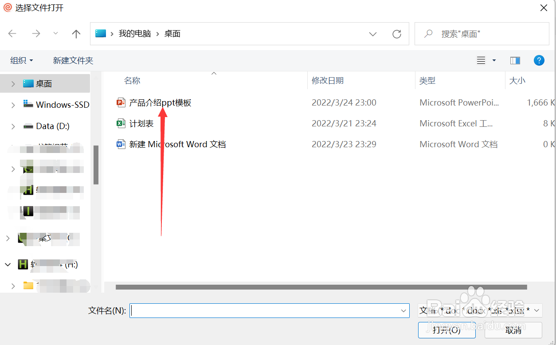556x345 pixels.
Task: Open the 组织 dropdown menu
Action: [21, 60]
